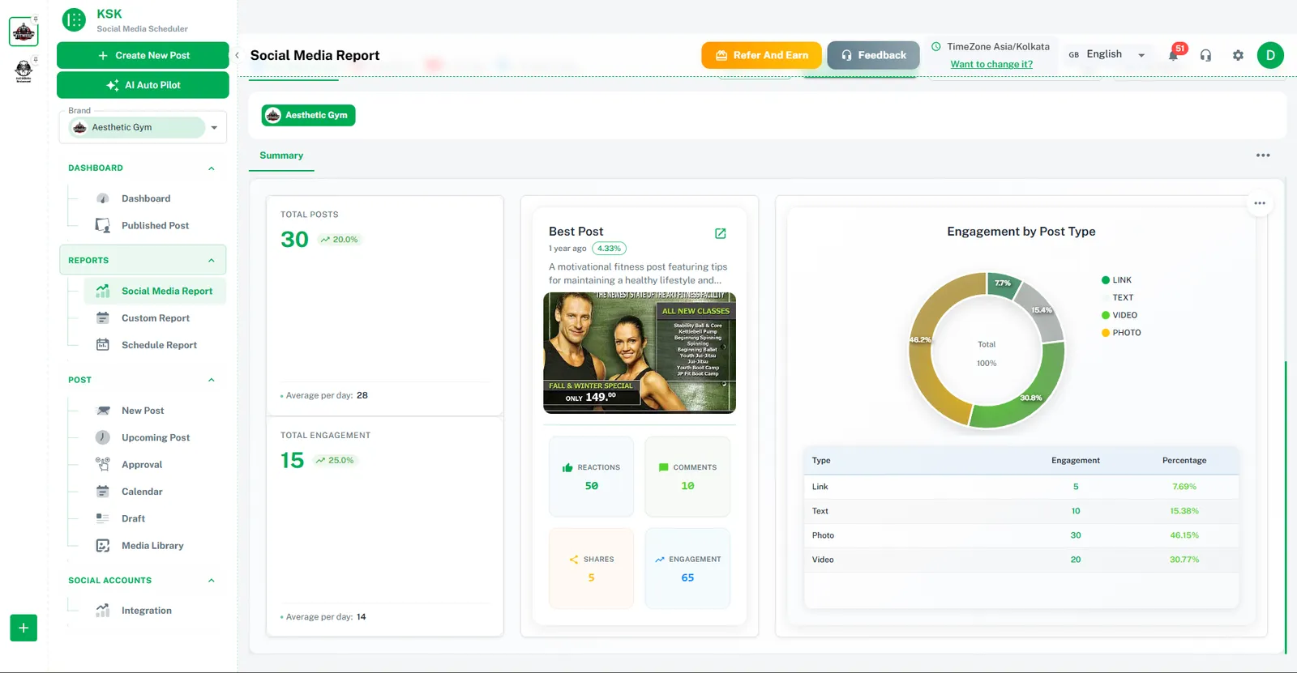Collapse sidebar with arrow beside title
This screenshot has width=1297, height=673.
tap(237, 55)
